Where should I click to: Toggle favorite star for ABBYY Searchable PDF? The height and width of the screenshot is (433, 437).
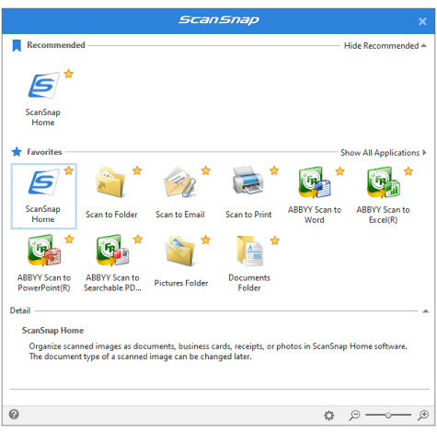click(138, 239)
